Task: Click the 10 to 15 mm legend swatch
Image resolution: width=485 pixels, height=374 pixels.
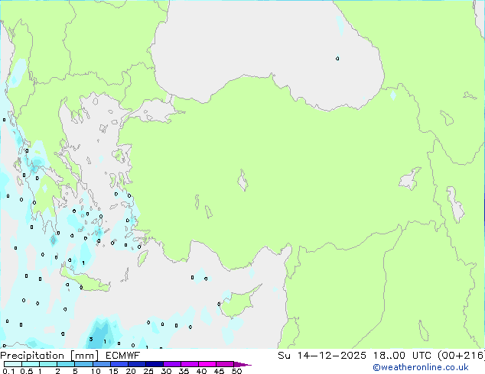Action: tap(103, 364)
